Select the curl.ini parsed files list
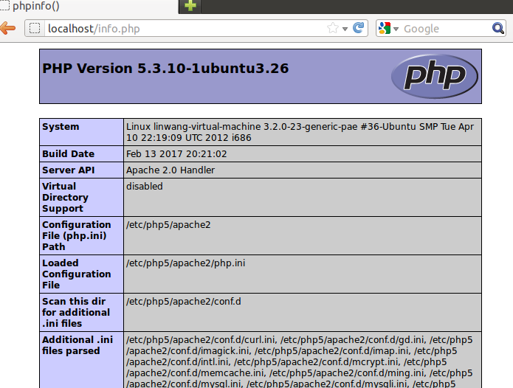Screen dimensions: 513x388 click(x=300, y=361)
